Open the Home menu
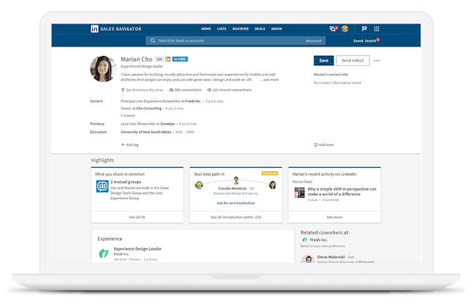 pyautogui.click(x=206, y=29)
